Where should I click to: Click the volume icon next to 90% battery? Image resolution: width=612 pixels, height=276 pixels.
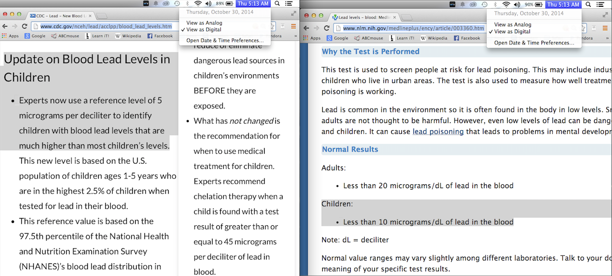(x=517, y=4)
